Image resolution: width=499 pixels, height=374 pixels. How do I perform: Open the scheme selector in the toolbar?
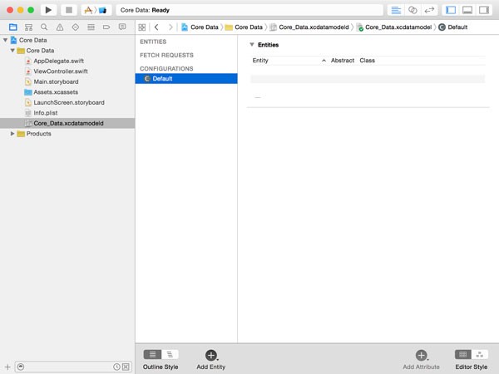point(96,10)
